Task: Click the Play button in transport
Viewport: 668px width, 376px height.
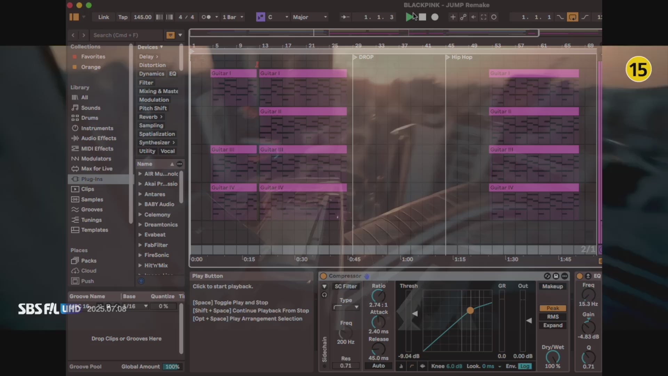Action: pos(409,17)
